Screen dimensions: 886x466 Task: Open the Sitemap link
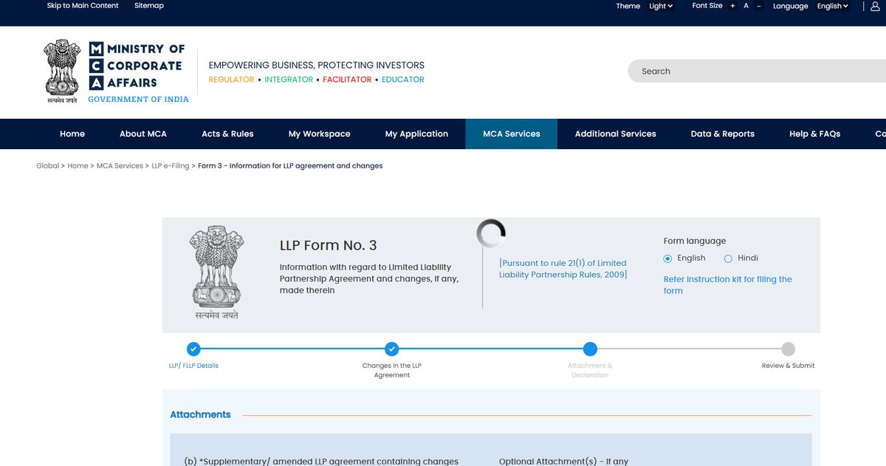[x=149, y=6]
